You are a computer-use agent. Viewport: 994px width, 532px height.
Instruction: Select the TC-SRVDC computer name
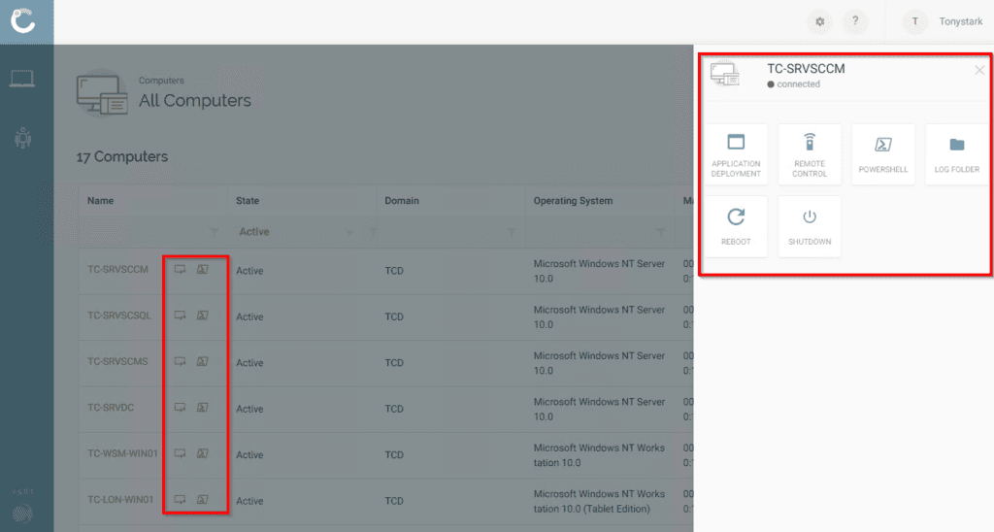(111, 407)
